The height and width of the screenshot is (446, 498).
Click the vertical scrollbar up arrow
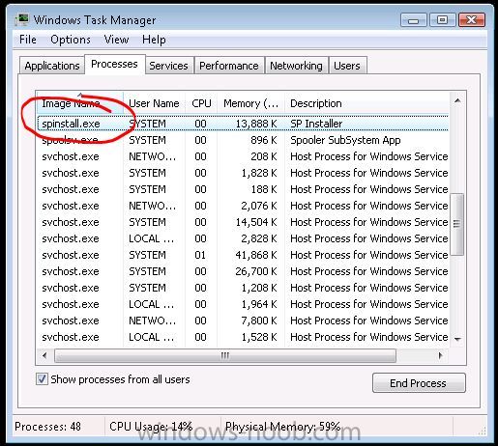(457, 101)
